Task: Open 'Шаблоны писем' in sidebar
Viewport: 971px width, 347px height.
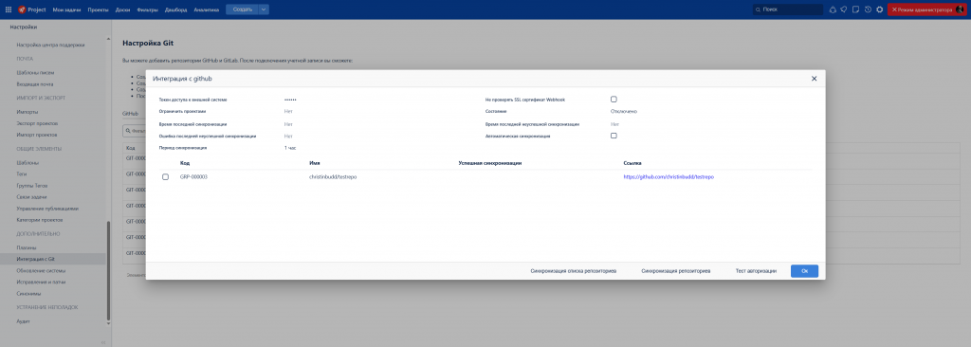Action: [x=35, y=72]
